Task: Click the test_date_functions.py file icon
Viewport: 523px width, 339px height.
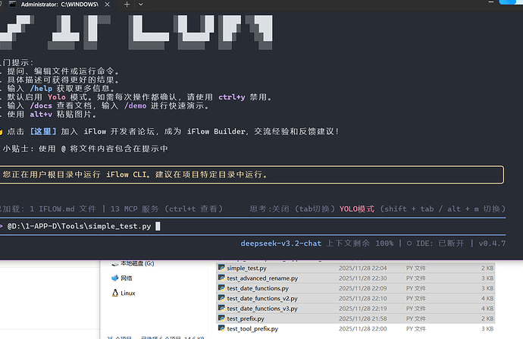Action: coord(221,287)
